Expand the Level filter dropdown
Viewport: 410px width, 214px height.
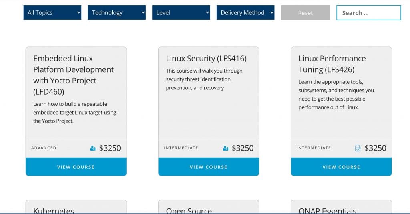point(181,12)
